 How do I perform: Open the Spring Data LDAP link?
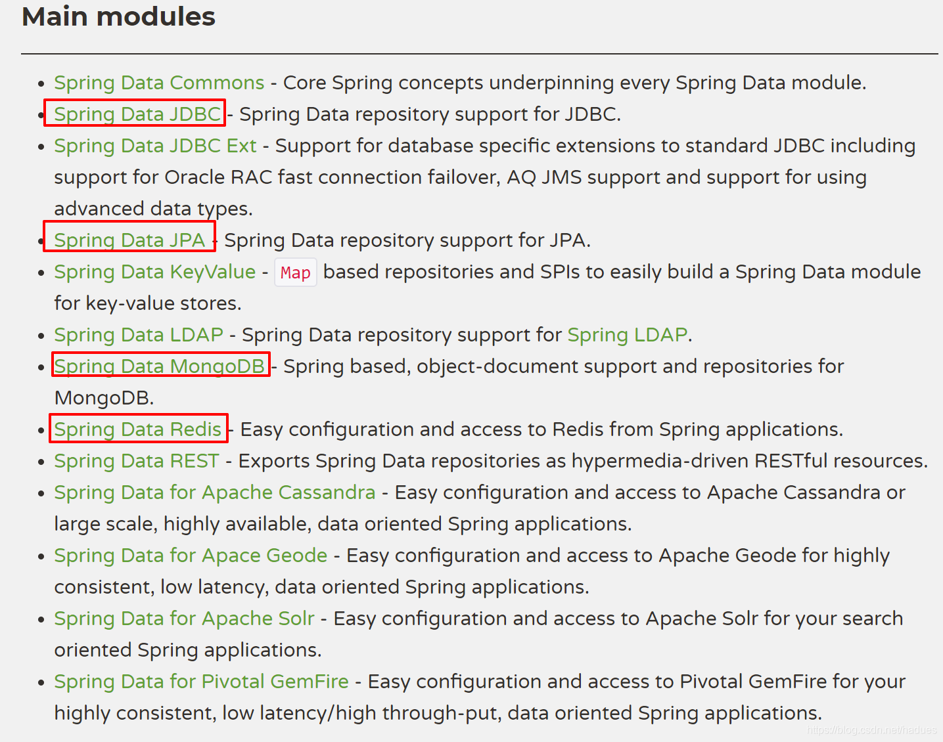(x=138, y=334)
